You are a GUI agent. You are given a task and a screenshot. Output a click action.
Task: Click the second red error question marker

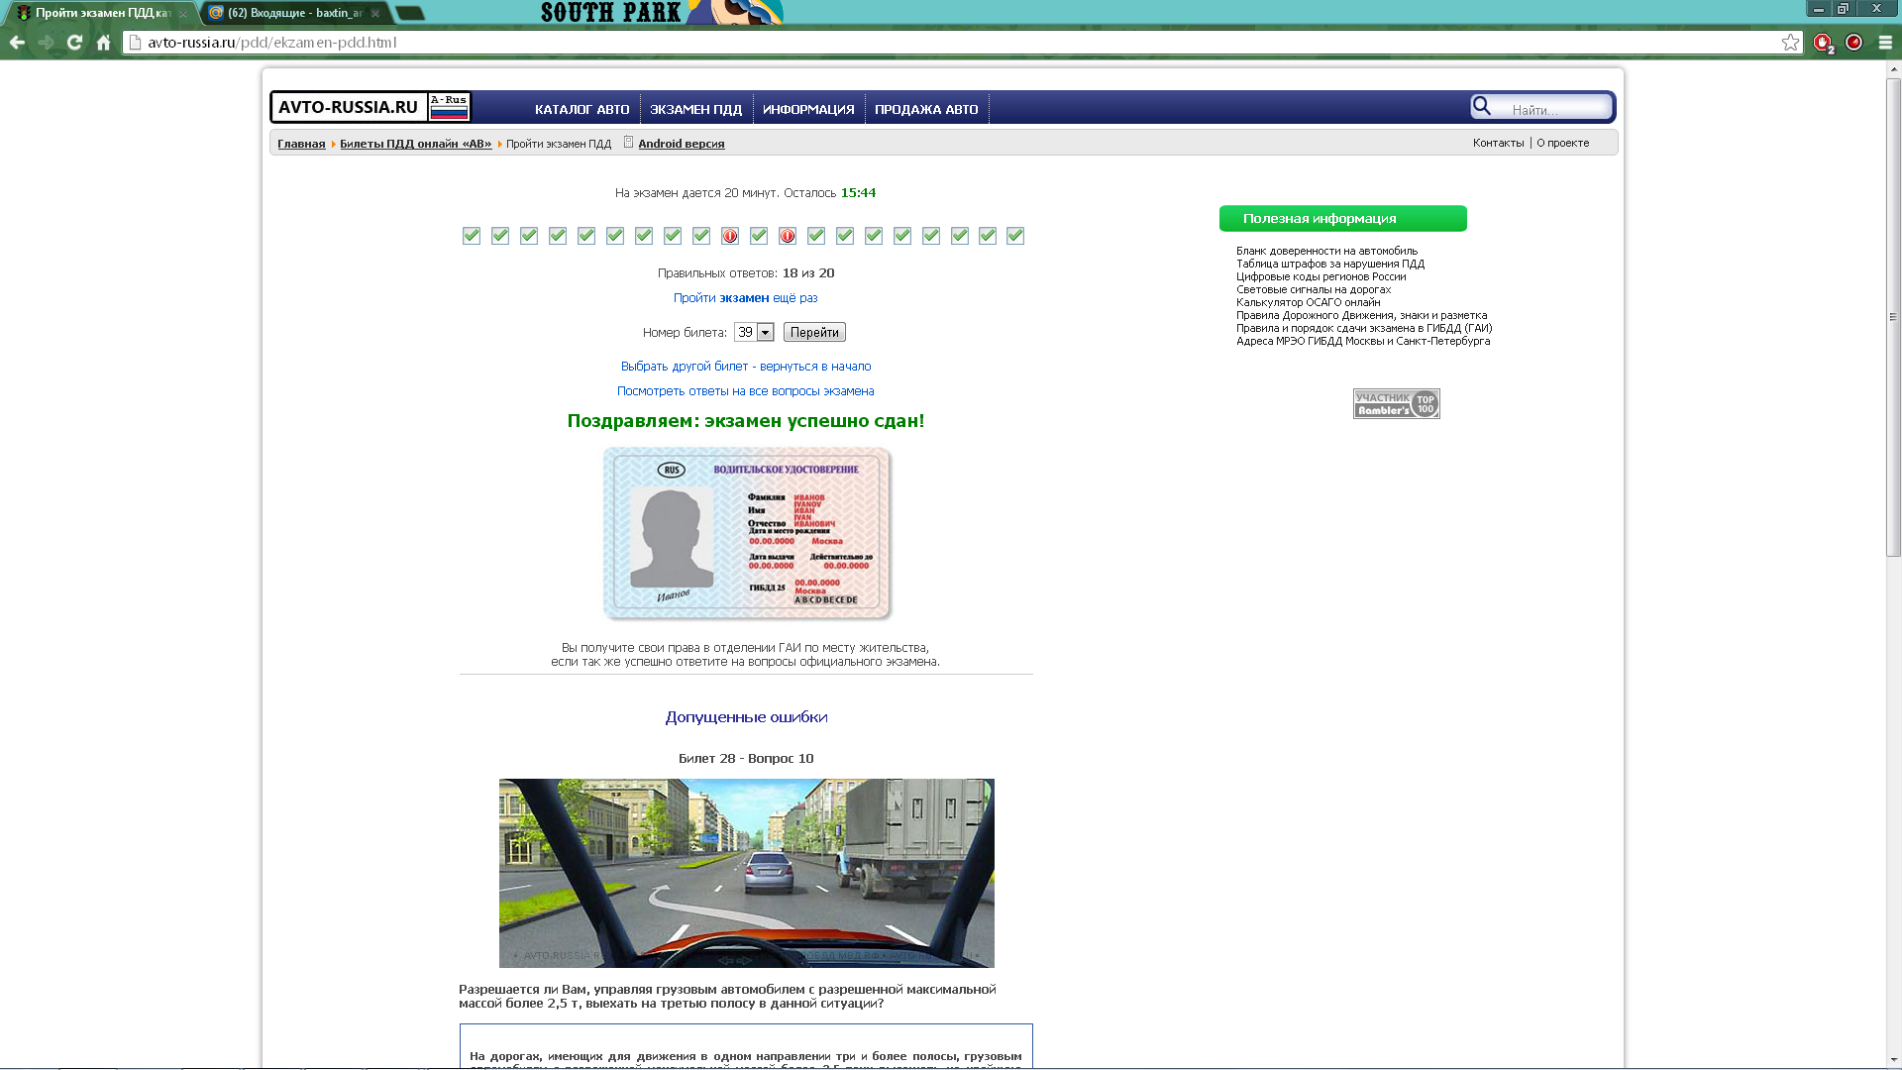point(788,236)
